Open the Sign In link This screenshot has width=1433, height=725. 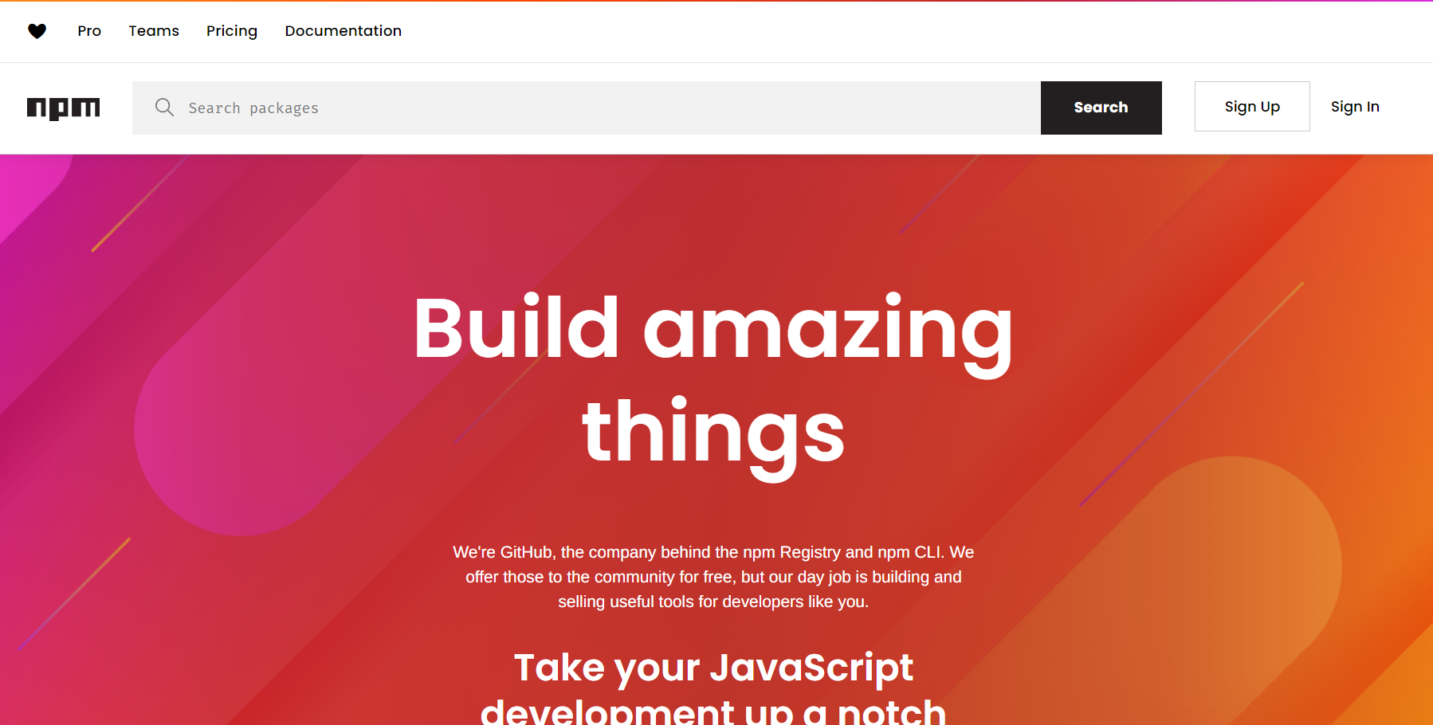coord(1355,107)
